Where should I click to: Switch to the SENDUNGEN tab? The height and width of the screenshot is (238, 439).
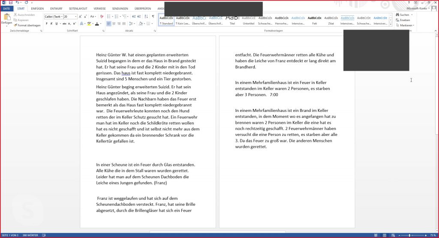(120, 9)
